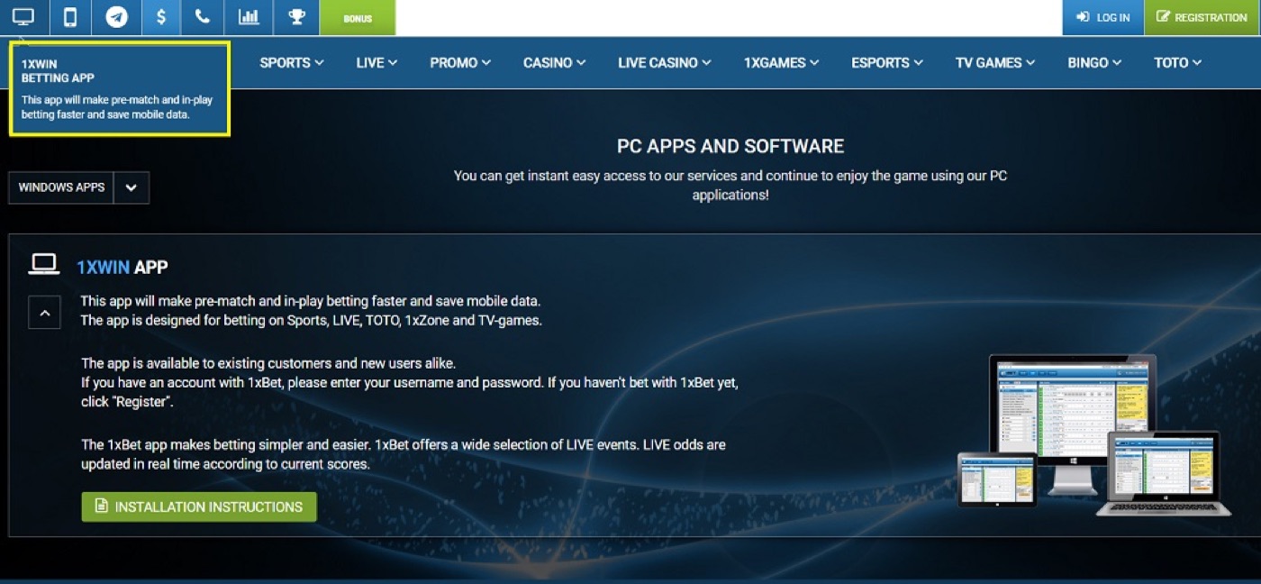Open the statistics bar chart icon
The image size is (1261, 584).
pyautogui.click(x=248, y=17)
